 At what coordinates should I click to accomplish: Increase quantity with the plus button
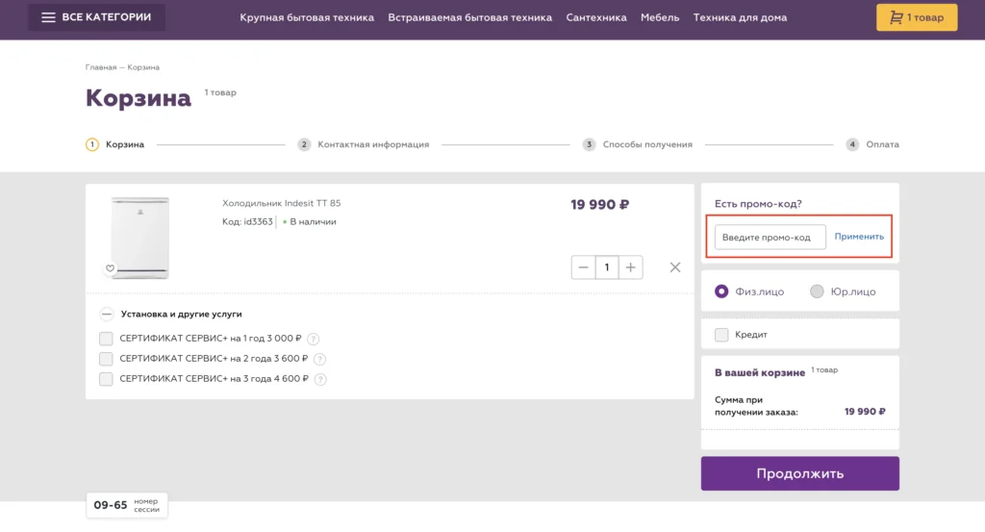630,267
